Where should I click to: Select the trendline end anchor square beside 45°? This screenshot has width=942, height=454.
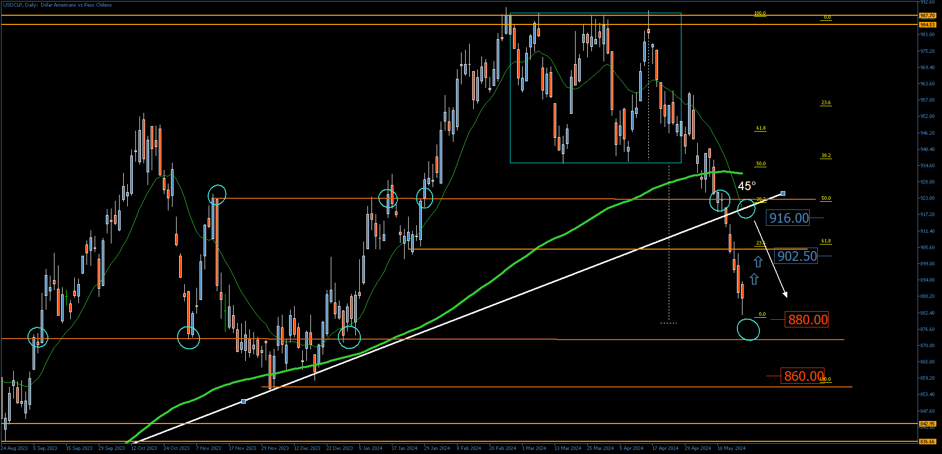click(783, 193)
